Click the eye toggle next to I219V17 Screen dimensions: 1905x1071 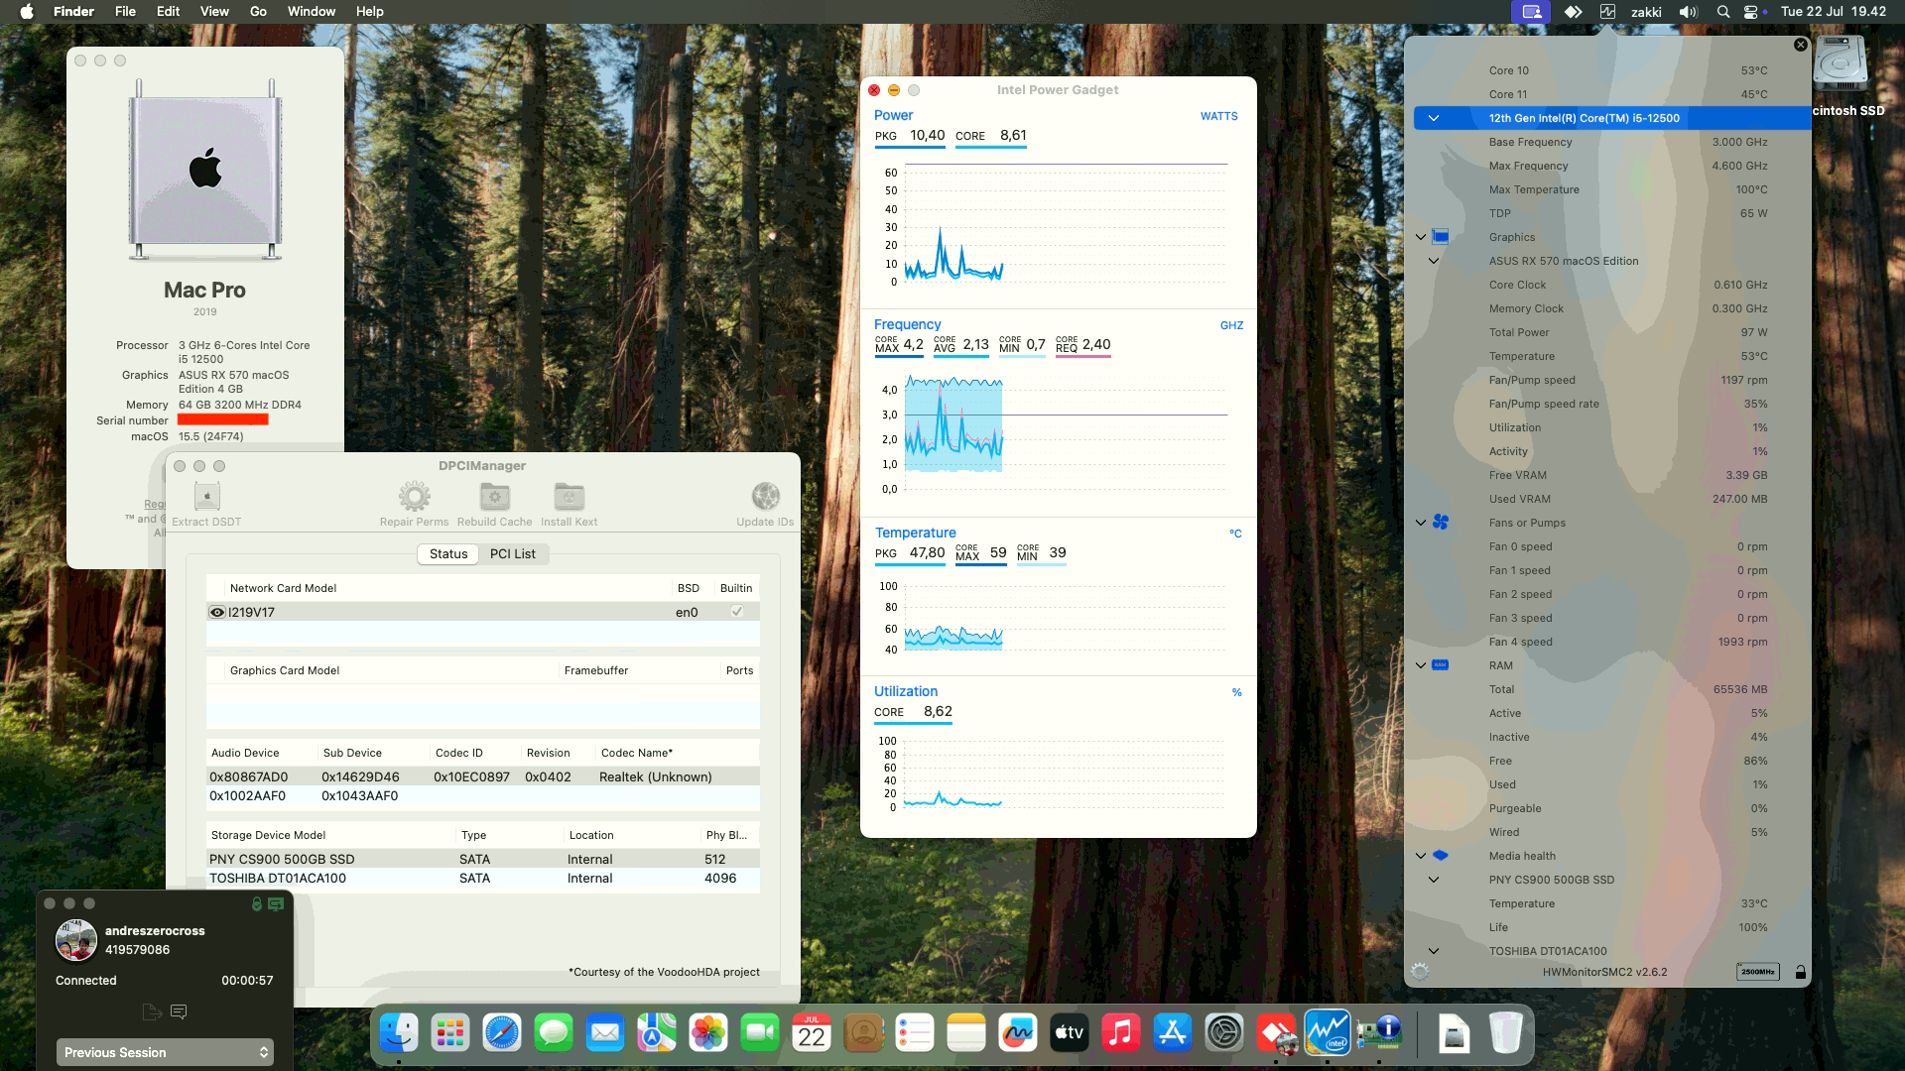(x=217, y=612)
